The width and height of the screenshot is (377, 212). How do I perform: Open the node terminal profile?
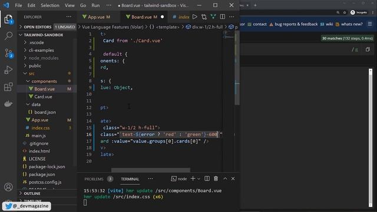(x=179, y=178)
